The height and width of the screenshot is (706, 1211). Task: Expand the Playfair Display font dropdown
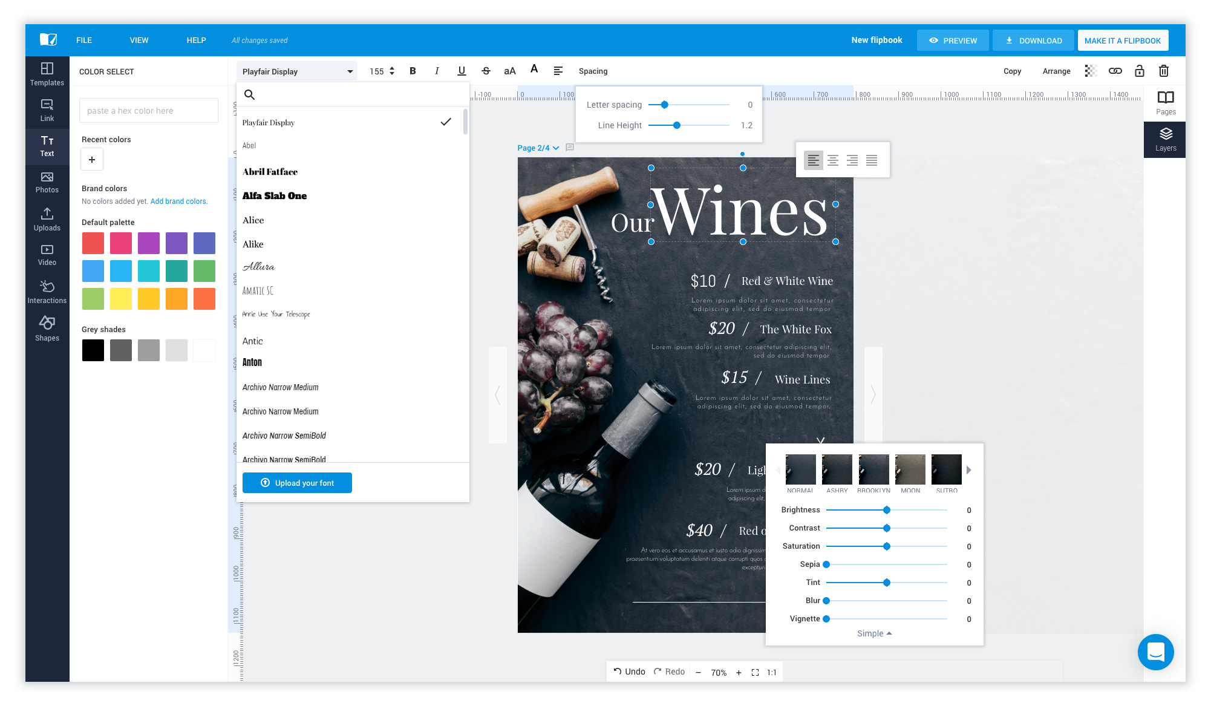pyautogui.click(x=296, y=71)
